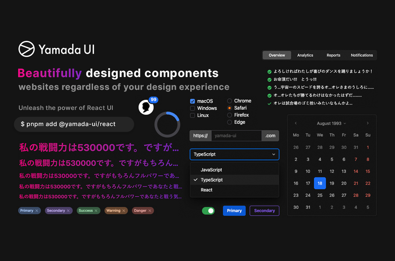This screenshot has height=261, width=395.
Task: Click the .com input addon
Action: pos(270,136)
